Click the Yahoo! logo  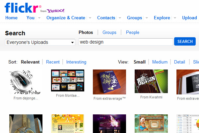click(56, 11)
